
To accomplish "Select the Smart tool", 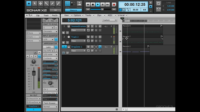I will pyautogui.click(x=29, y=4).
